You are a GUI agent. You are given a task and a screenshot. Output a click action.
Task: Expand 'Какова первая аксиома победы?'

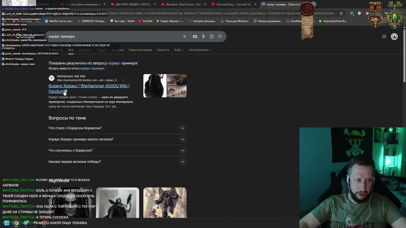coord(117,161)
